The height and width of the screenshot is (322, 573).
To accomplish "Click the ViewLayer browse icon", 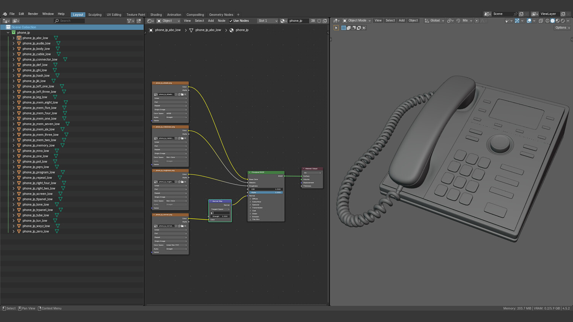I will click(535, 14).
